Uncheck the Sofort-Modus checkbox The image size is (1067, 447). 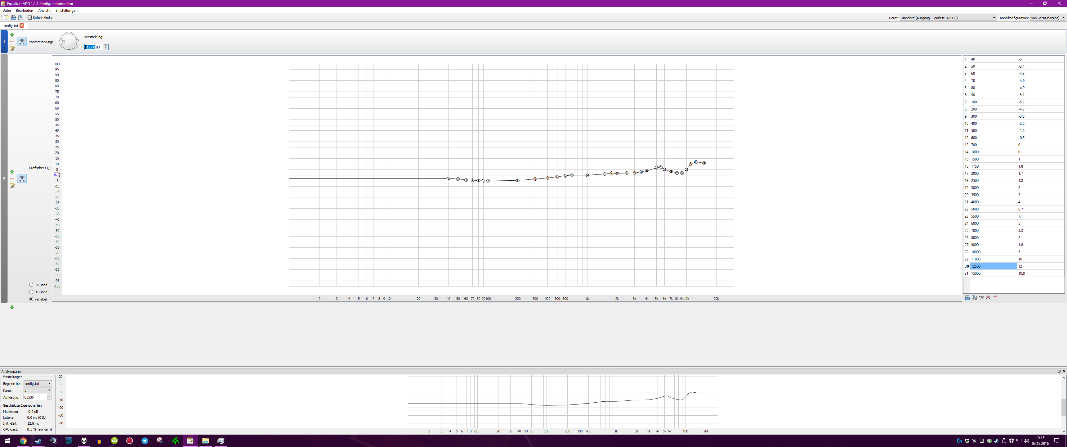tap(30, 18)
